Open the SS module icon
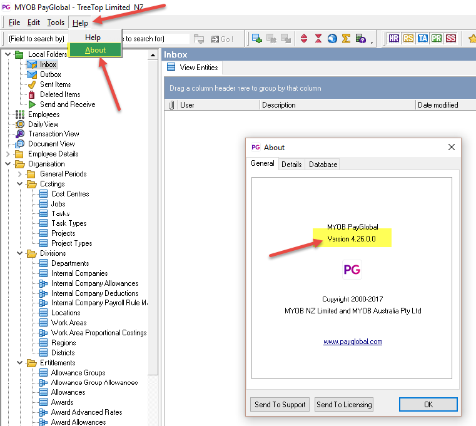Screen dimensions: 476x426 451,39
